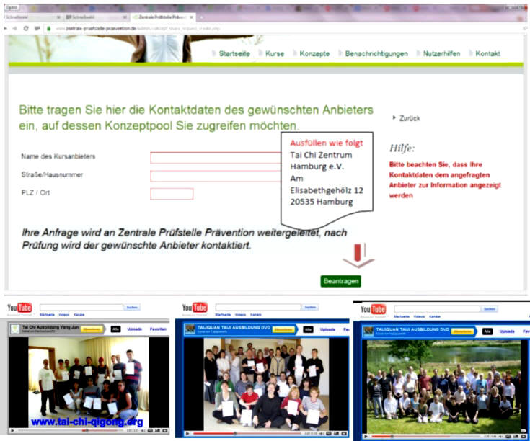Go to Benachrichtigungen in the navigation bar
This screenshot has width=530, height=441.
(x=376, y=54)
